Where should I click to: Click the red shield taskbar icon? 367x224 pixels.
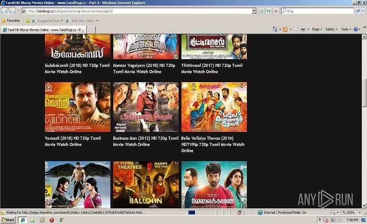52,220
